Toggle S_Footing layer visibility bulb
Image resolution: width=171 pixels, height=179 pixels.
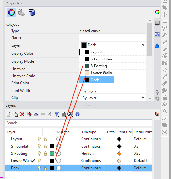click(39, 154)
